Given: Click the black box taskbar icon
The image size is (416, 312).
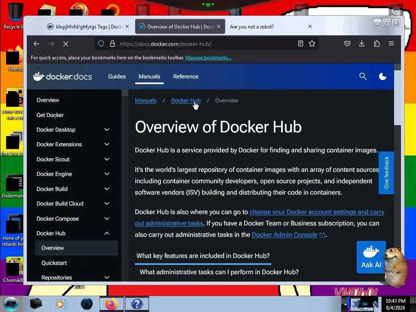Looking at the screenshot, I should point(36,304).
